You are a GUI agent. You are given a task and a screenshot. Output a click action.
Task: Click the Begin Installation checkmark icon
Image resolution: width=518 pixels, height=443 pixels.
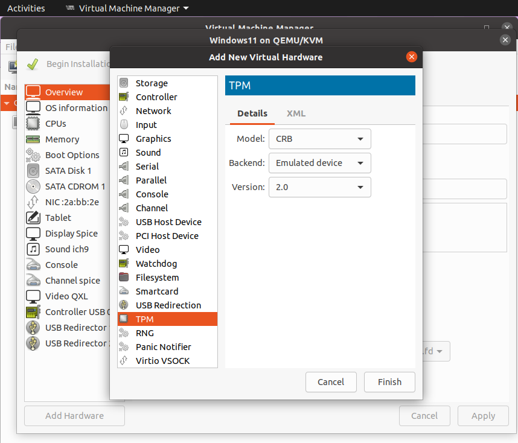tap(33, 64)
